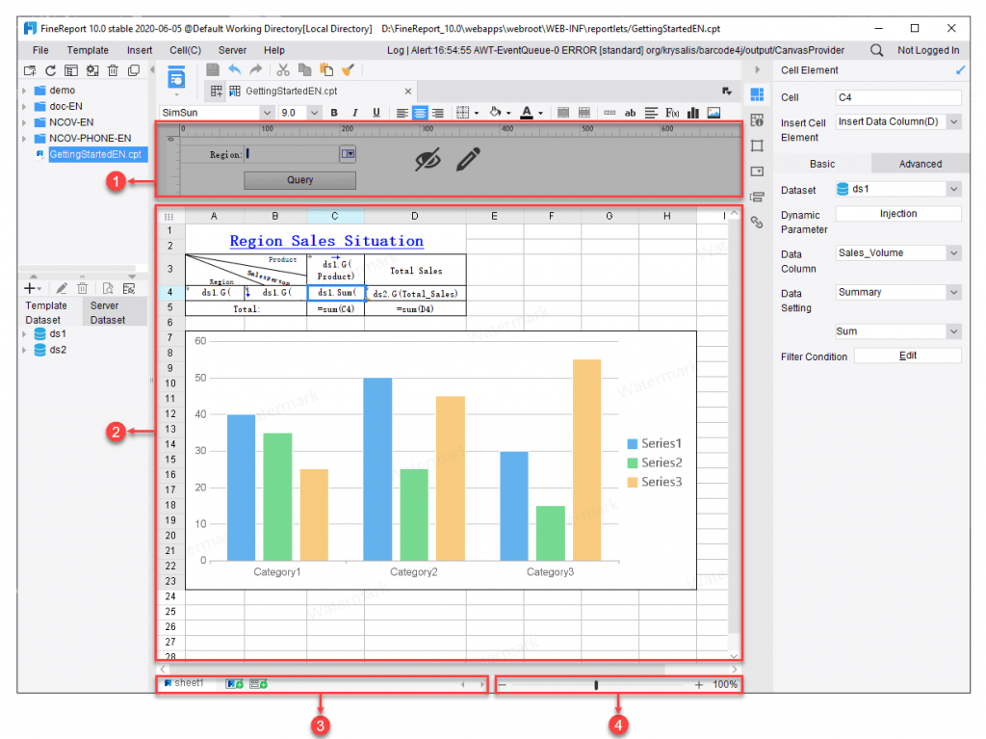
Task: Undo the last action
Action: (235, 70)
